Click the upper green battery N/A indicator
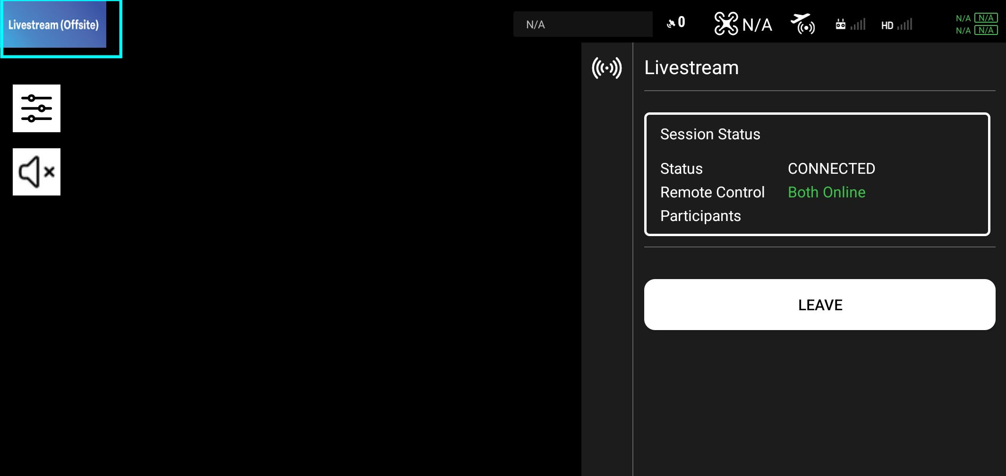The image size is (1006, 476). click(976, 18)
